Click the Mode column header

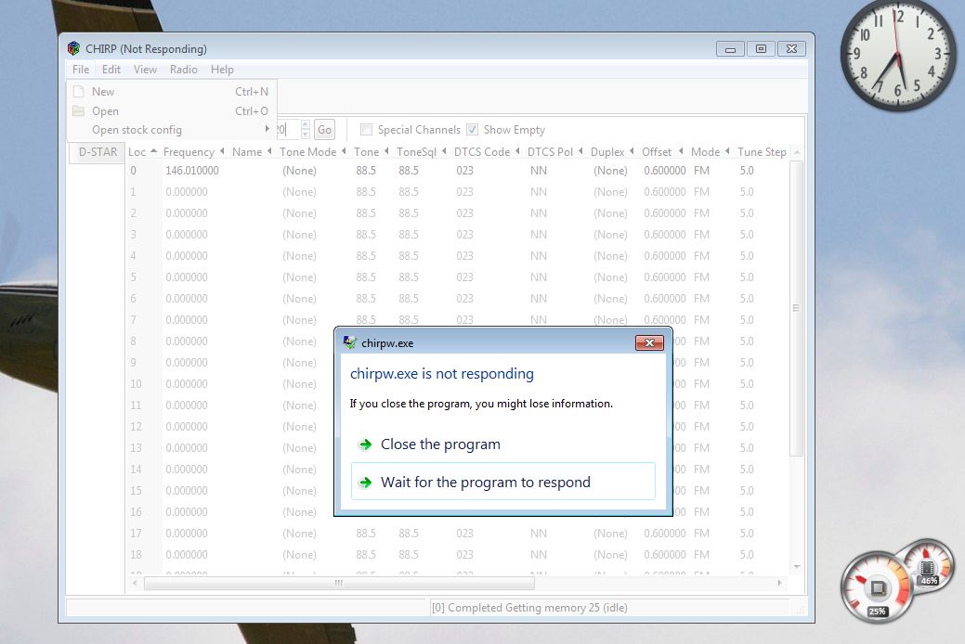click(x=710, y=152)
